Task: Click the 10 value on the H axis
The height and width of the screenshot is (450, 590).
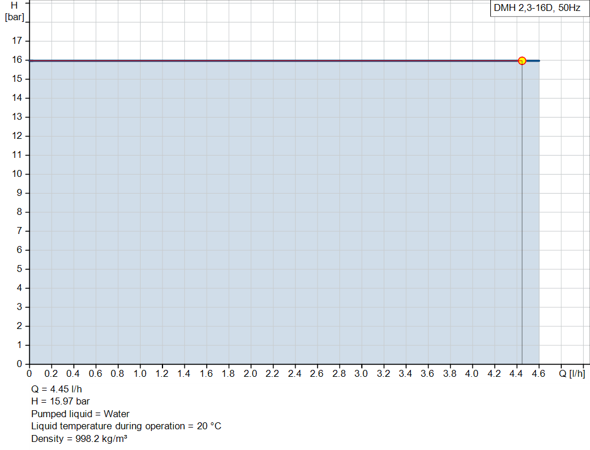Action: [17, 174]
